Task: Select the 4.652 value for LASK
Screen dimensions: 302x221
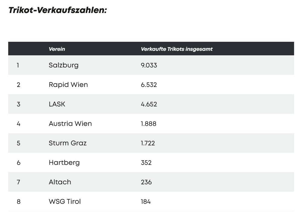Action: click(149, 104)
